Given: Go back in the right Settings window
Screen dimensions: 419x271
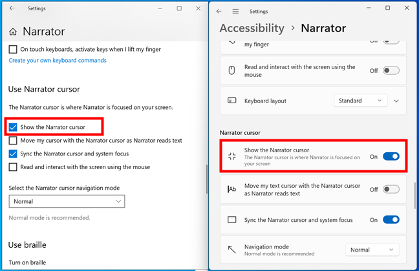Looking at the screenshot, I should tap(219, 11).
